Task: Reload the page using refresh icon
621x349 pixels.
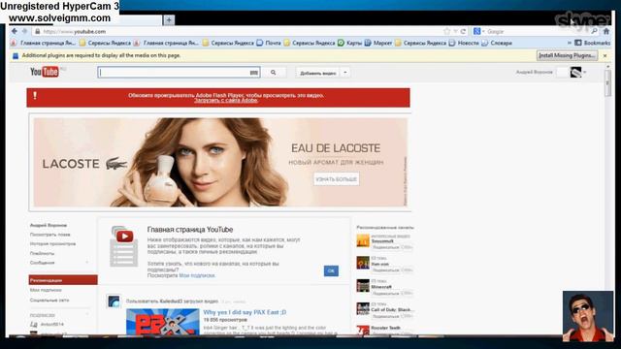Action: (463, 31)
